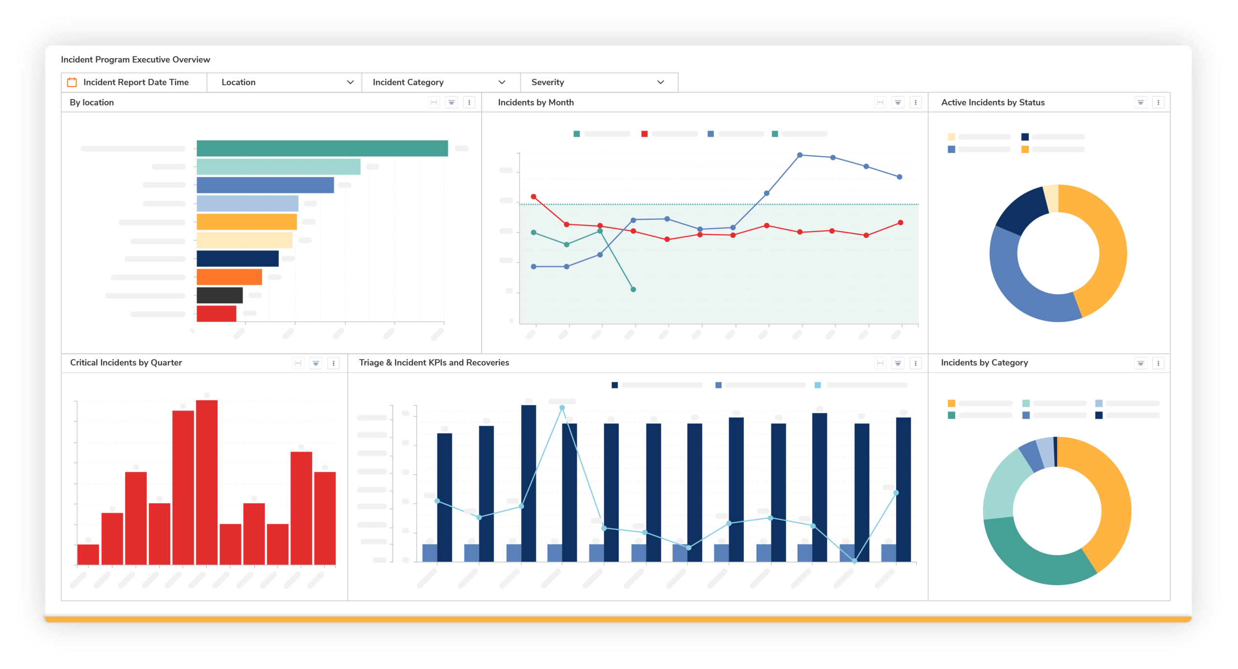The image size is (1238, 669).
Task: Click calendar icon for Incident Report Date Time
Action: tap(72, 82)
